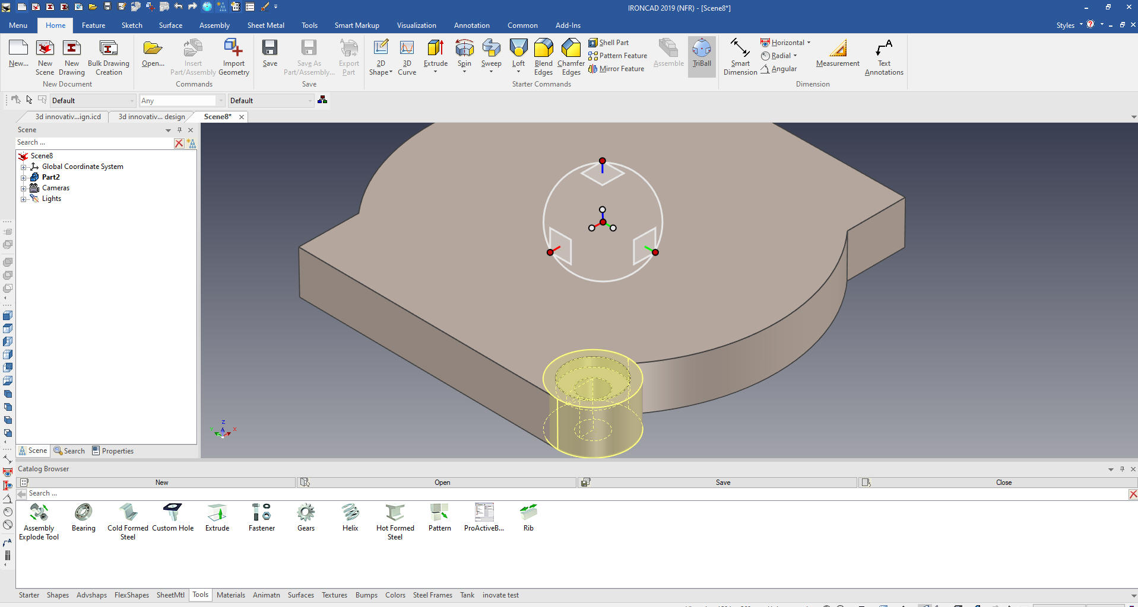The width and height of the screenshot is (1138, 607).
Task: Open the Materials catalog tab
Action: pos(230,595)
